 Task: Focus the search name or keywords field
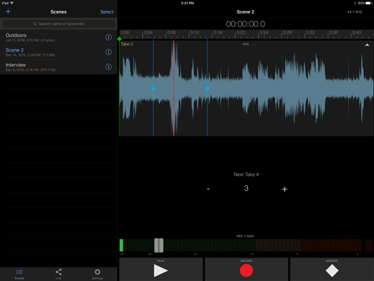[x=59, y=24]
